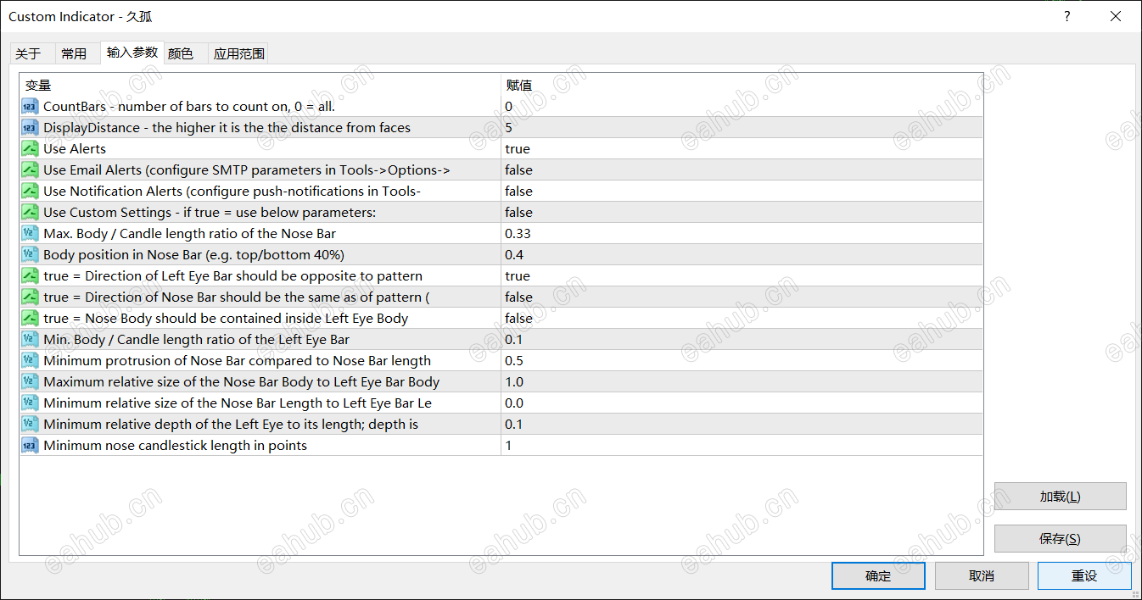
Task: Click the boolean icon beside Use Alerts
Action: coord(30,149)
